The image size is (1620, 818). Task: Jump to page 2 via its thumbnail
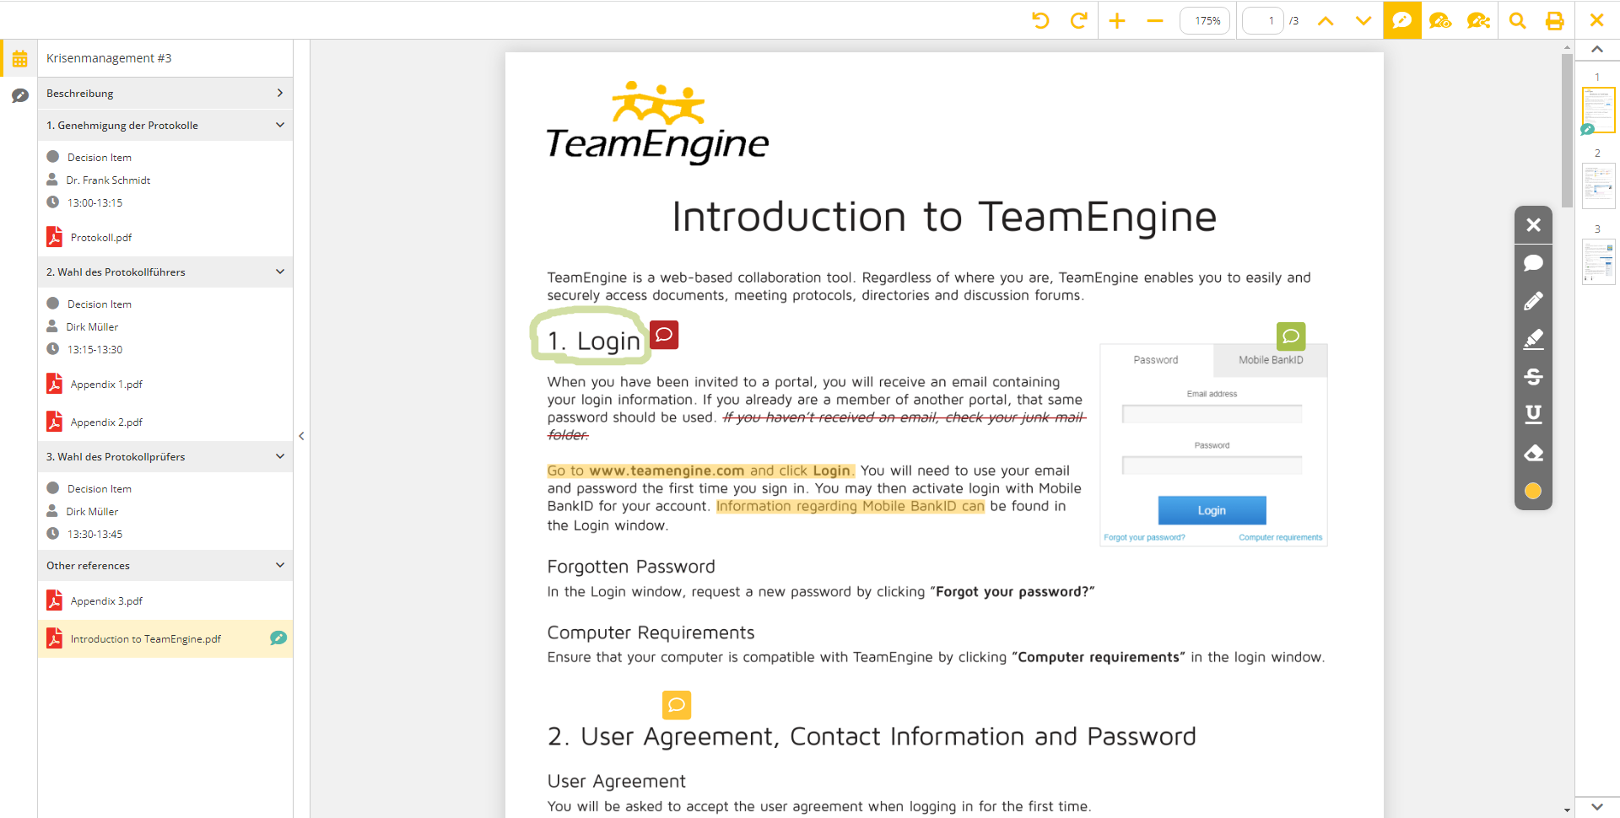[1598, 186]
